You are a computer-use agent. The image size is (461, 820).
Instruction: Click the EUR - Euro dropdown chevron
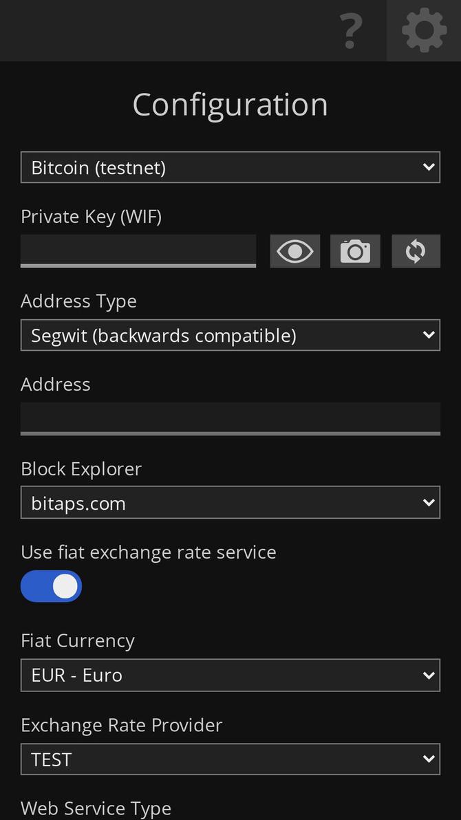(429, 675)
